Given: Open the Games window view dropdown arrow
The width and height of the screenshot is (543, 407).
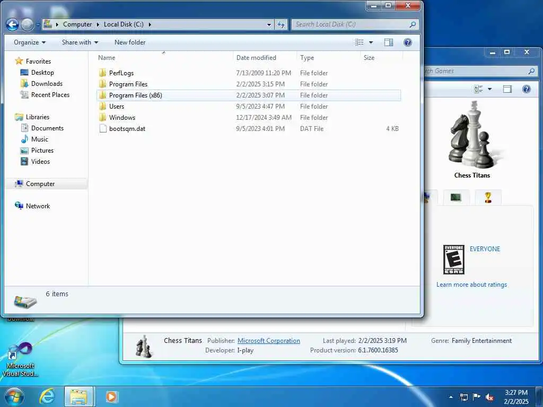Looking at the screenshot, I should pos(489,89).
